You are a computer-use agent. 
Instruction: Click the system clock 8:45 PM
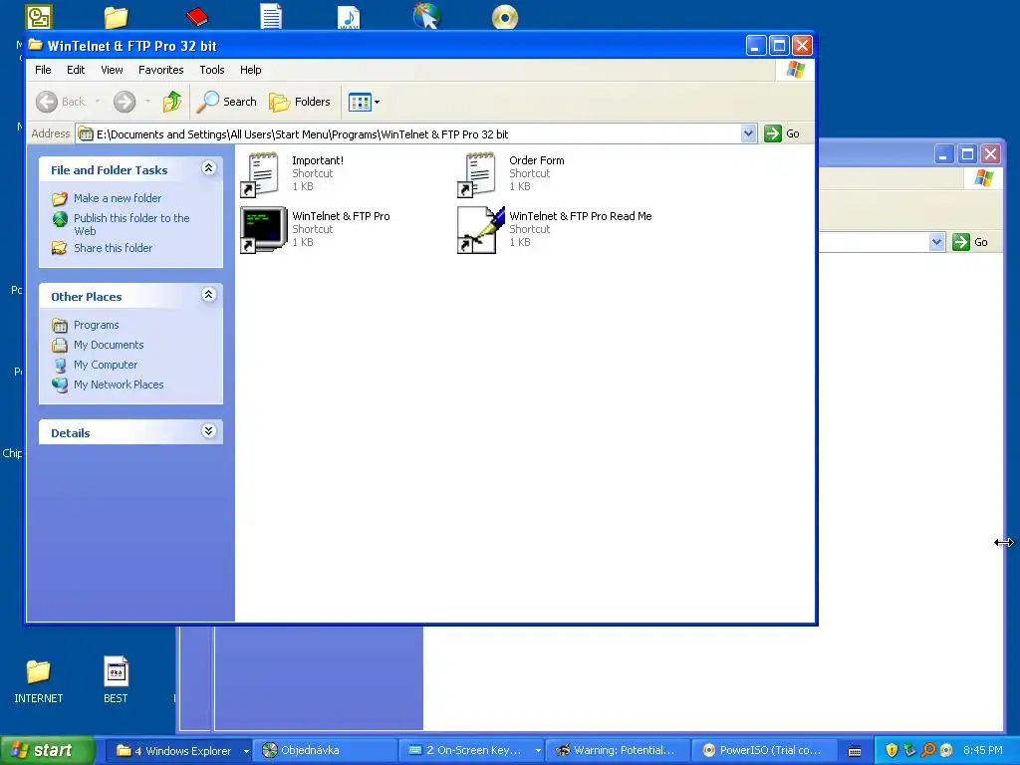pyautogui.click(x=982, y=750)
